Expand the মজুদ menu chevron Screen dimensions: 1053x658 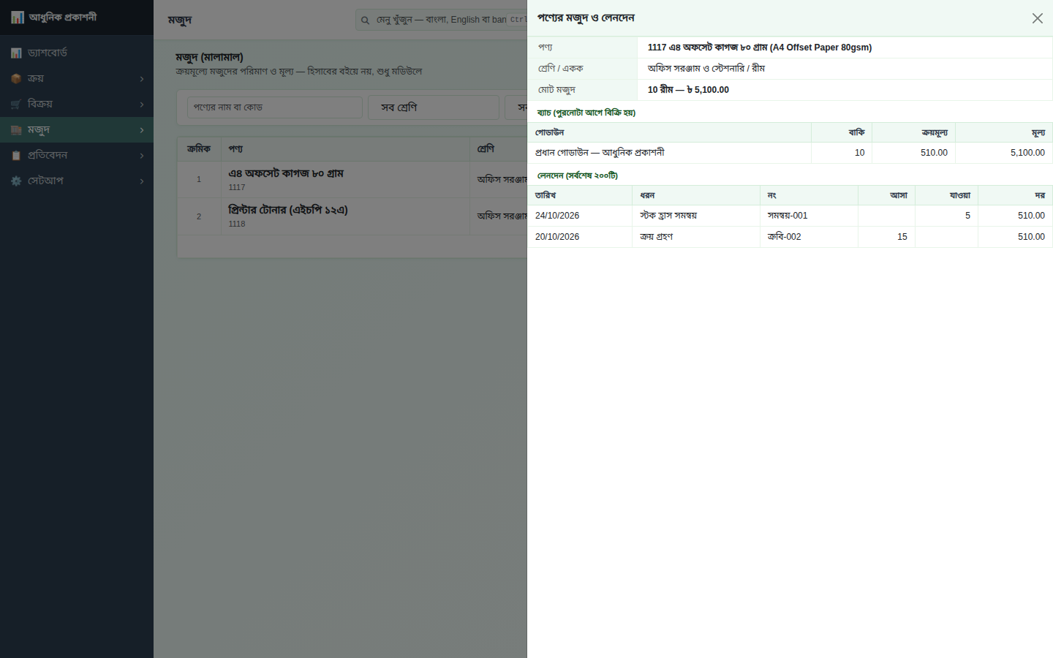pos(142,130)
